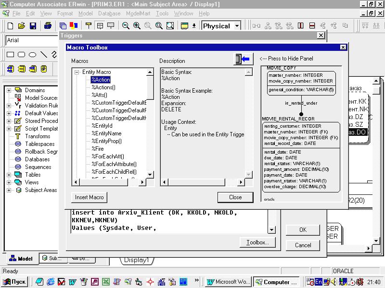Expand the Stored Procedures node

click(x=9, y=121)
